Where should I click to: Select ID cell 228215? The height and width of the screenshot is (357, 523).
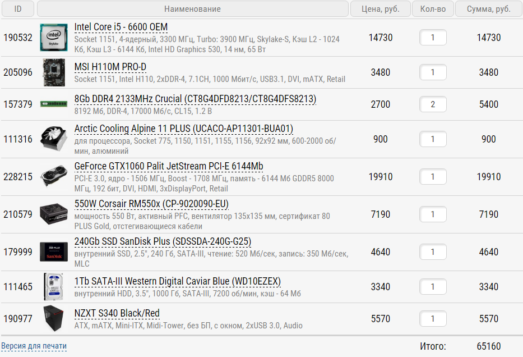(x=18, y=177)
